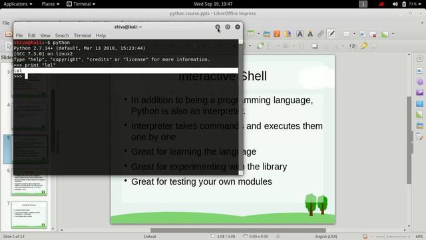Open the Terminal menu in terminal menubar
426x240 pixels.
[x=83, y=35]
